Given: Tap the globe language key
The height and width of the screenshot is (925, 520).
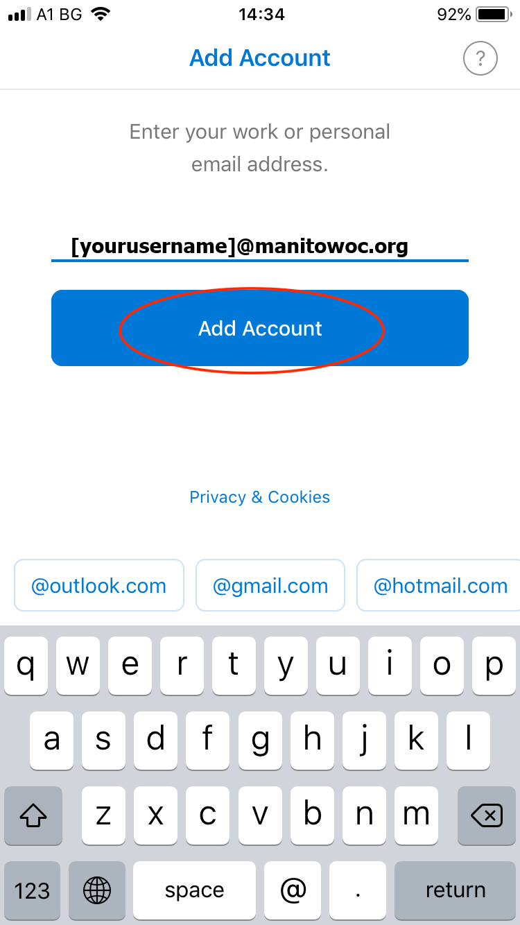Looking at the screenshot, I should (97, 890).
